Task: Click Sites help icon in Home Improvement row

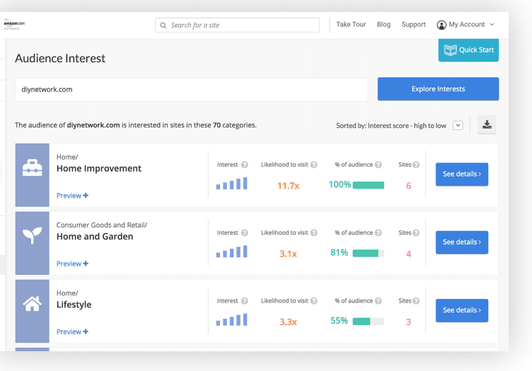Action: [416, 165]
